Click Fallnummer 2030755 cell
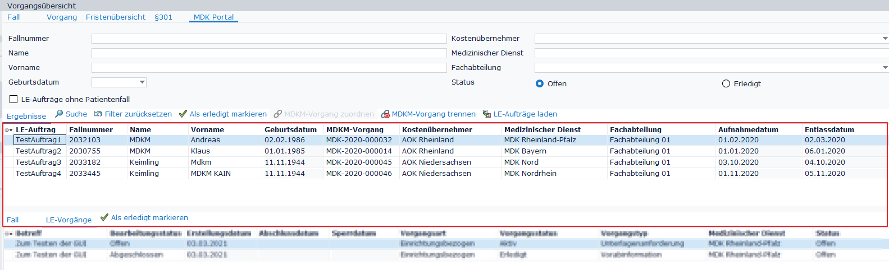Viewport: 889px width, 270px height. click(97, 151)
